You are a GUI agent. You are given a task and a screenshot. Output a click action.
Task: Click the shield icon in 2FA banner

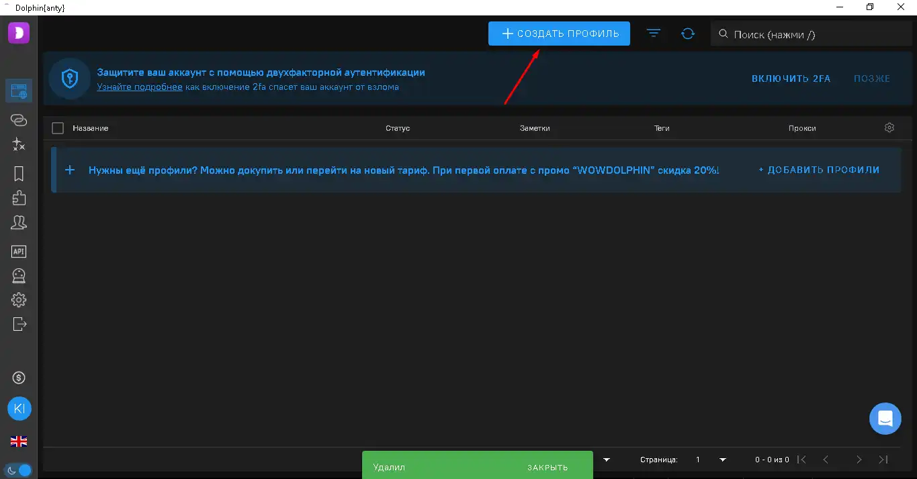[69, 78]
